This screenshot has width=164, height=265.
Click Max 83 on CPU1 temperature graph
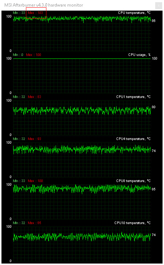click(x=34, y=97)
